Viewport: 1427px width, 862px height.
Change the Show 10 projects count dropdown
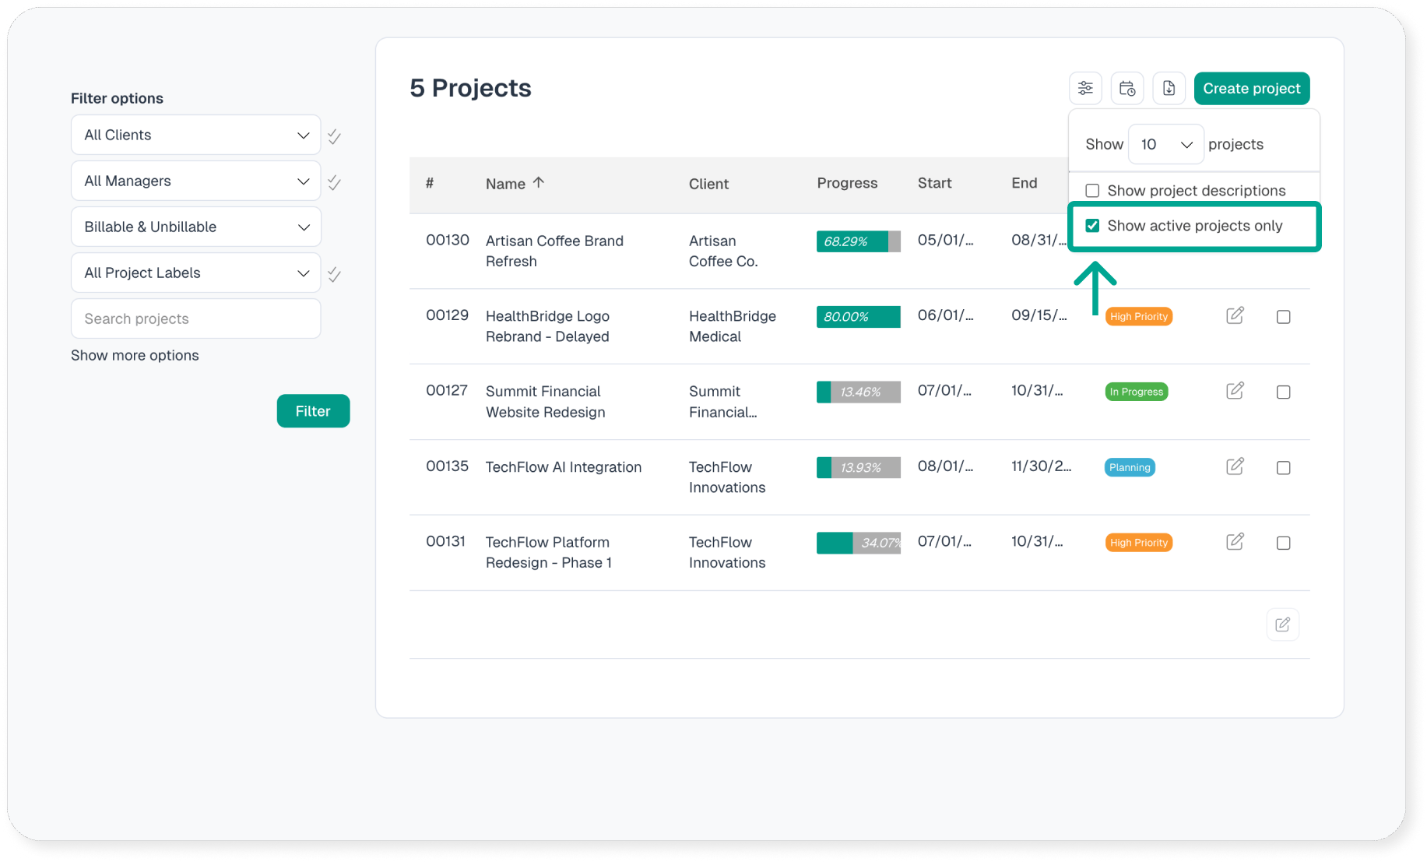click(x=1165, y=145)
